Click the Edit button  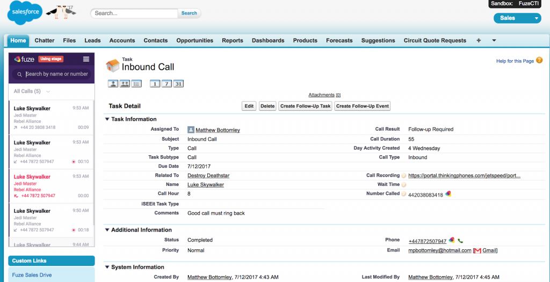click(249, 106)
